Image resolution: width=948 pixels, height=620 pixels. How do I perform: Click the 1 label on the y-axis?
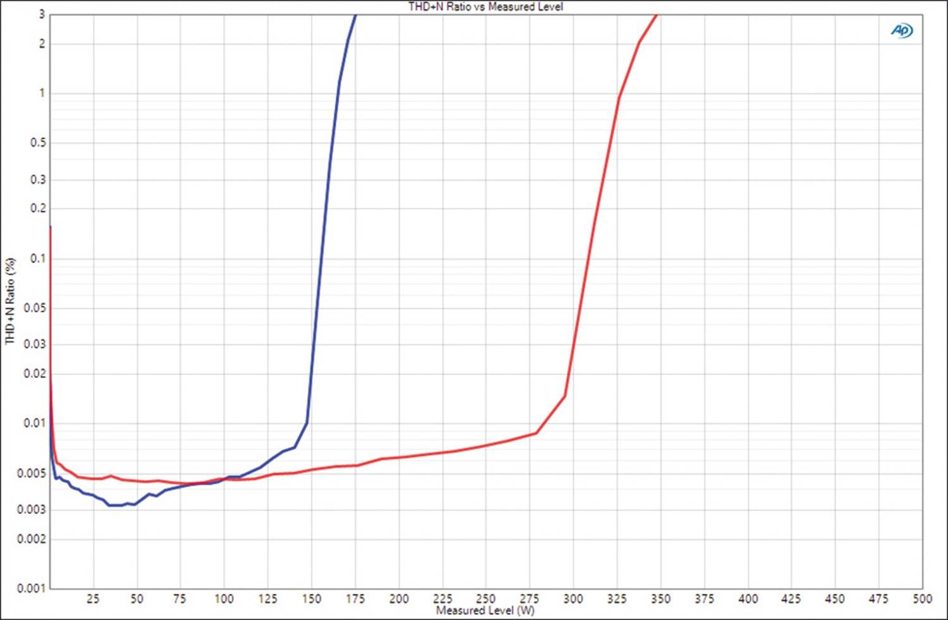tap(42, 93)
